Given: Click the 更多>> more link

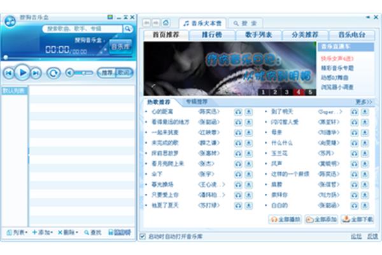Looking at the screenshot, I should point(364,102).
